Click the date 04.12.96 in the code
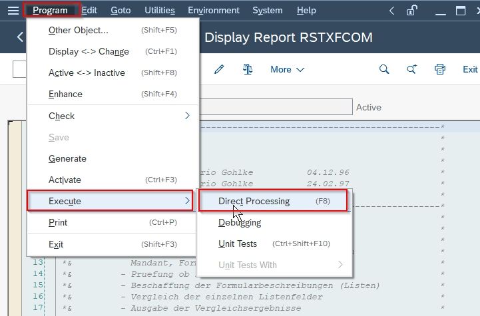480x316 pixels. pyautogui.click(x=328, y=172)
